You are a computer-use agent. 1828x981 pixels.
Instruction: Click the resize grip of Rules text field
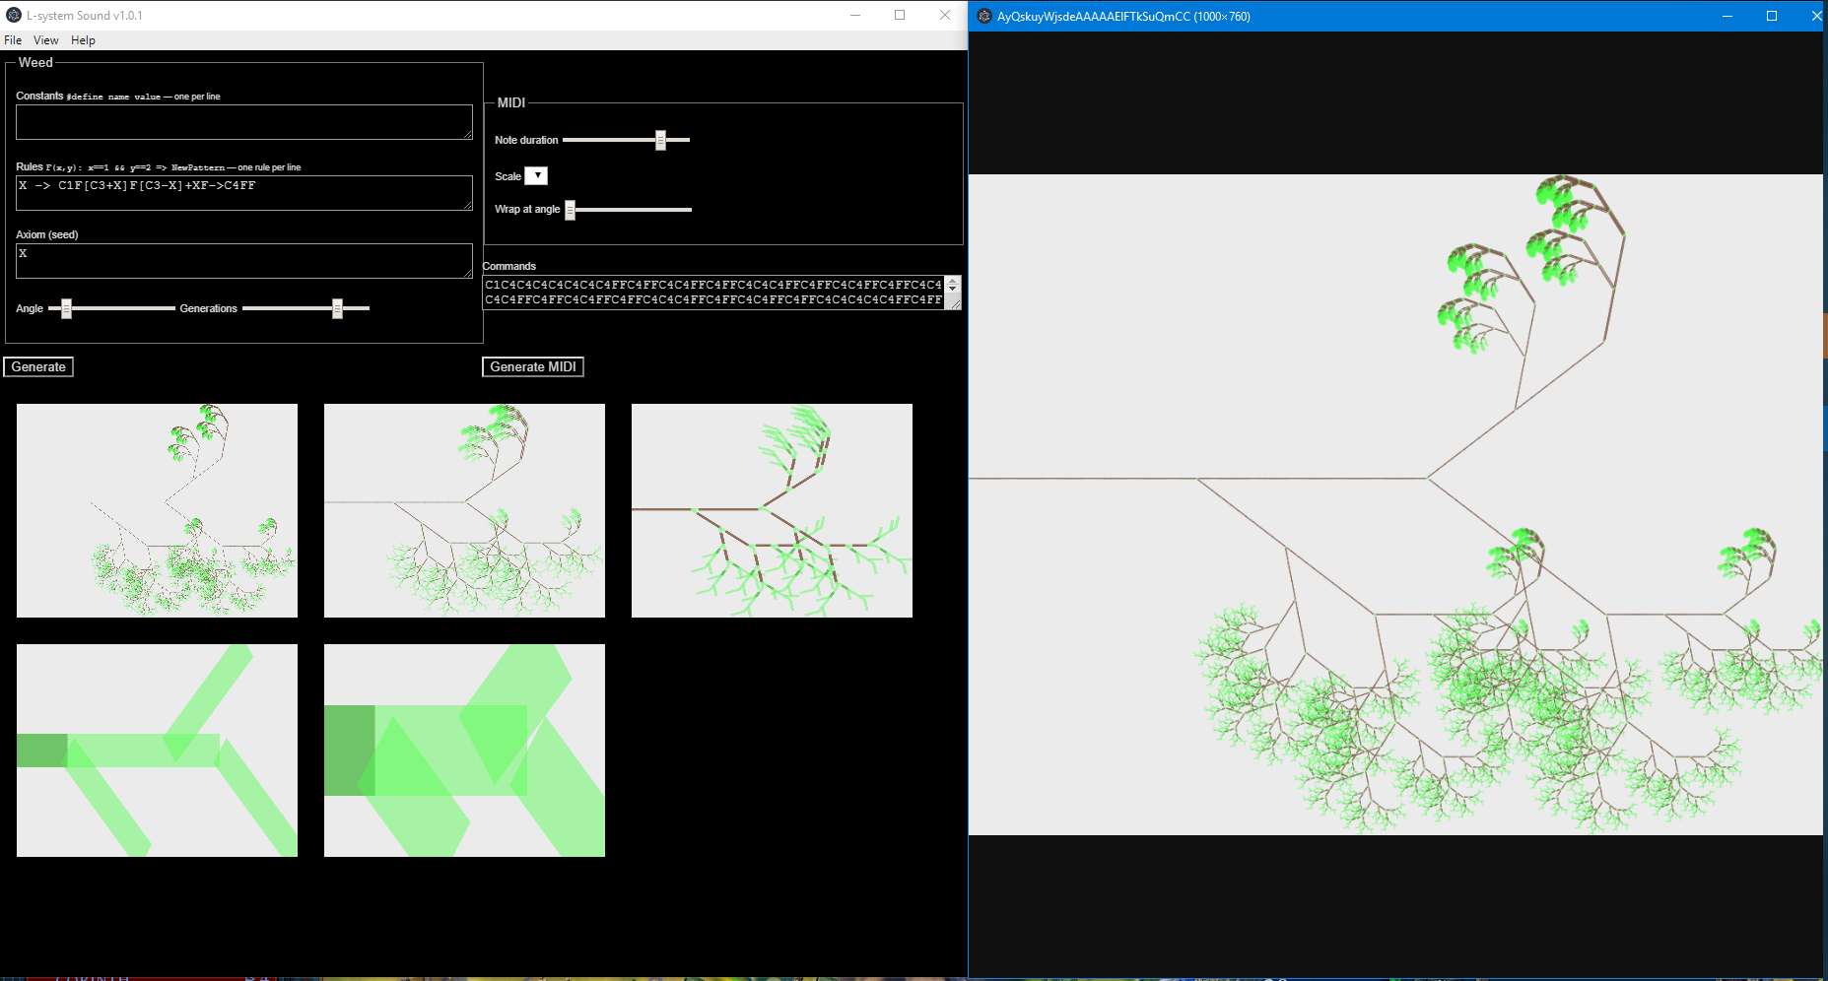[x=467, y=205]
